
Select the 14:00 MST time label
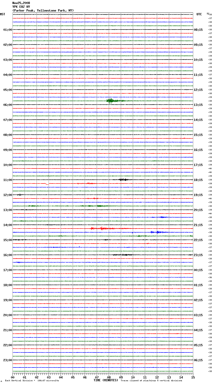tap(8, 225)
